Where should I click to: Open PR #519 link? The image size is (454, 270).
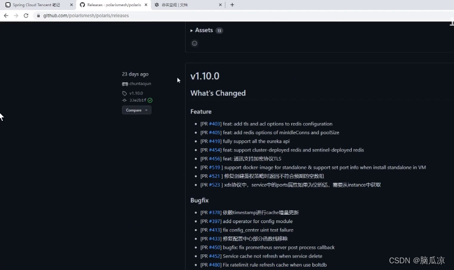[x=215, y=167]
